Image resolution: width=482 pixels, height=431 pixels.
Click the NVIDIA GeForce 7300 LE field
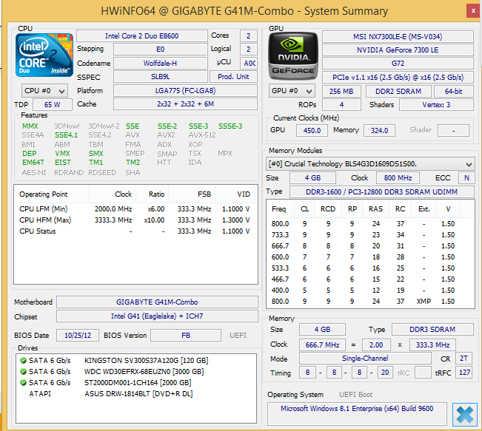pyautogui.click(x=398, y=50)
